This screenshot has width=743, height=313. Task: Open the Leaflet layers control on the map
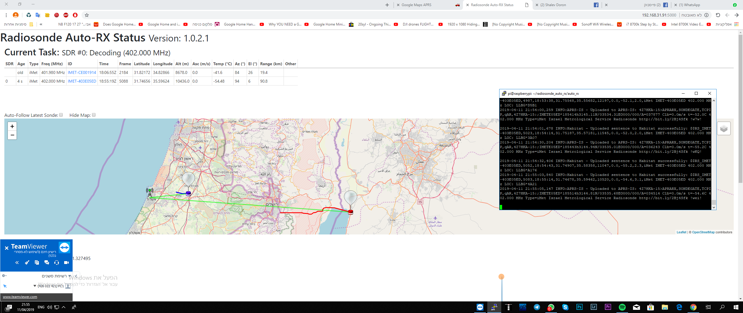point(724,128)
